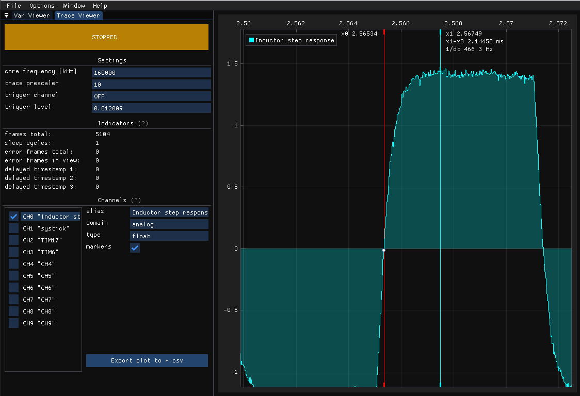580x396 pixels.
Task: Collapse the tab bar triangle arrow
Action: 7,15
